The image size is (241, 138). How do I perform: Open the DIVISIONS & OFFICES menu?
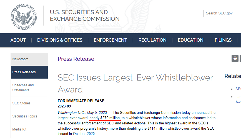(60, 40)
